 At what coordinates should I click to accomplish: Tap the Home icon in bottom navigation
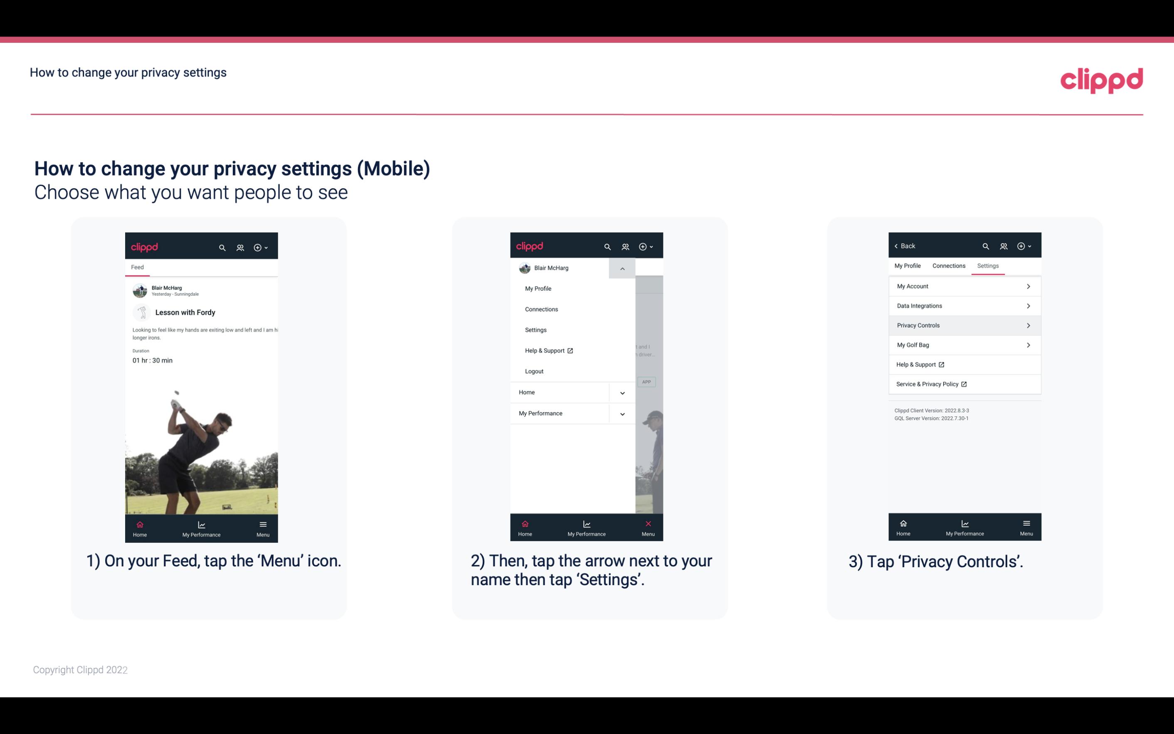140,525
